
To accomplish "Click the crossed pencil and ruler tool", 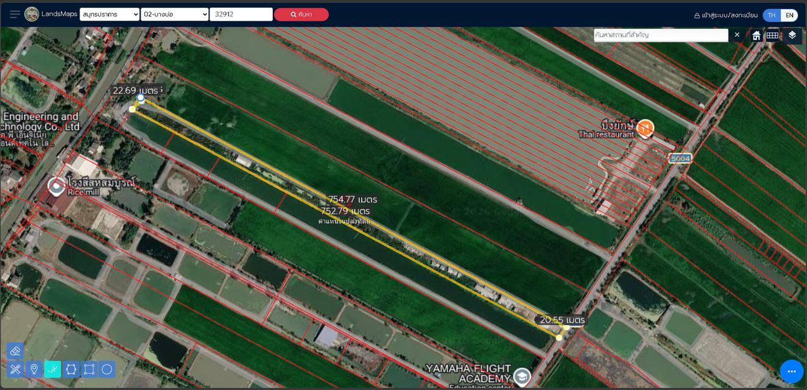I will click(x=15, y=369).
